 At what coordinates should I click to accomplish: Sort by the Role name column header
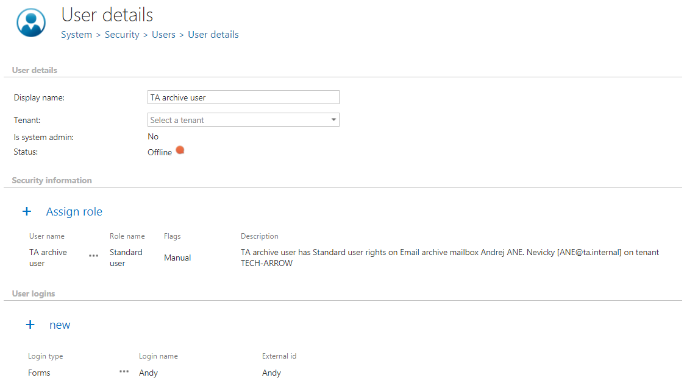(127, 236)
